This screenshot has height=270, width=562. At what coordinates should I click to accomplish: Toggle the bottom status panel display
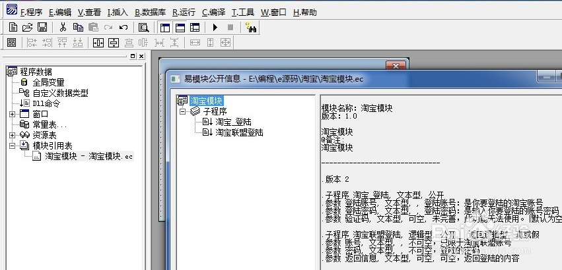[x=180, y=28]
